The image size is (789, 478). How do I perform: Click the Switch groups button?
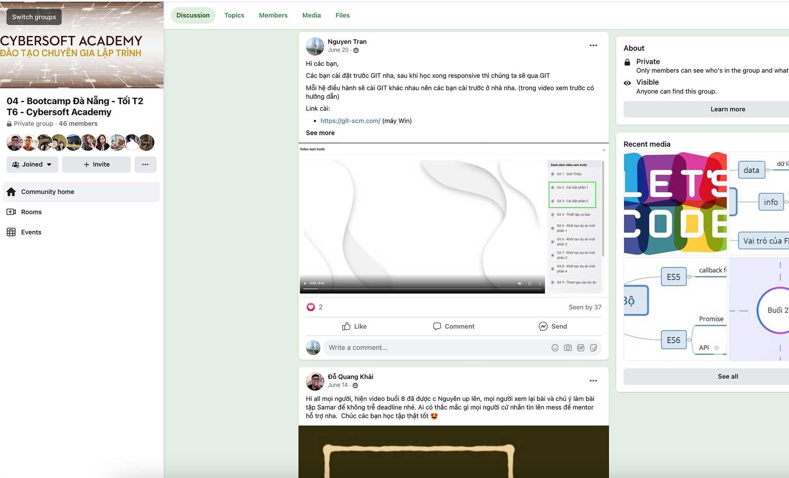pyautogui.click(x=34, y=17)
